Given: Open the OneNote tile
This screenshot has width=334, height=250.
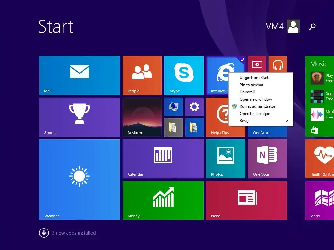Looking at the screenshot, I should pyautogui.click(x=267, y=159).
